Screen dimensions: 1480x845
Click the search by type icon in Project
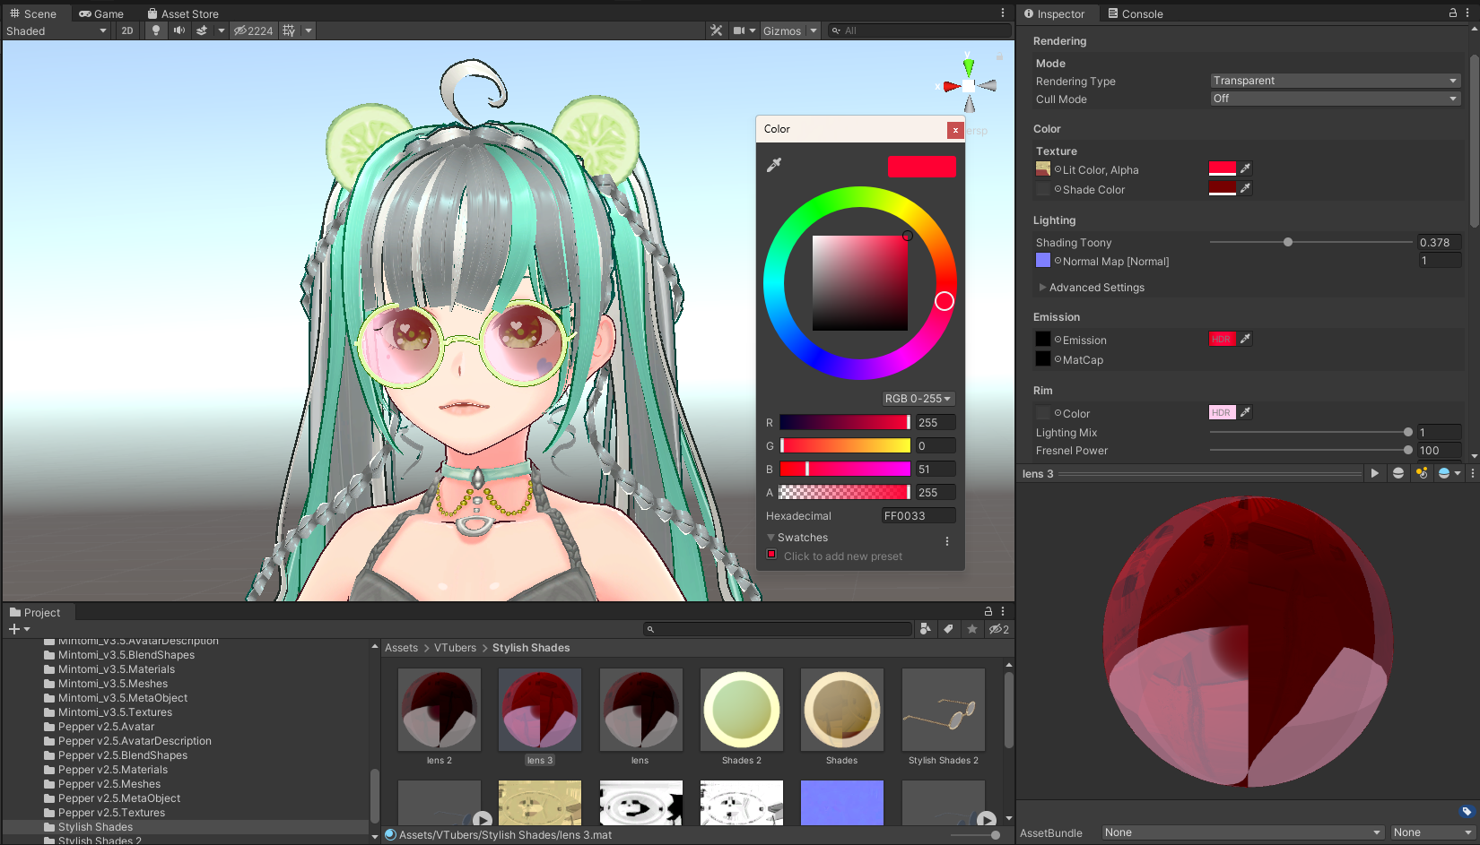point(925,629)
